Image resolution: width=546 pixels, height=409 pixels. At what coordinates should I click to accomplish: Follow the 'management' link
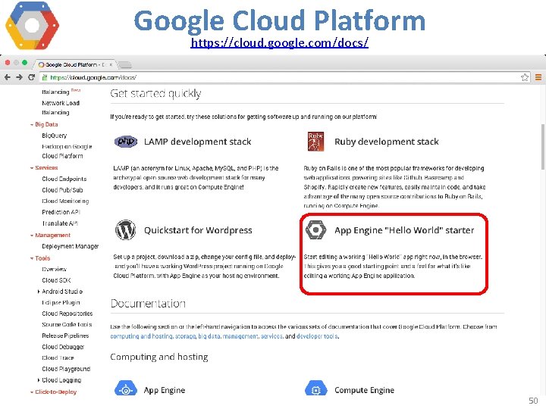(x=240, y=336)
